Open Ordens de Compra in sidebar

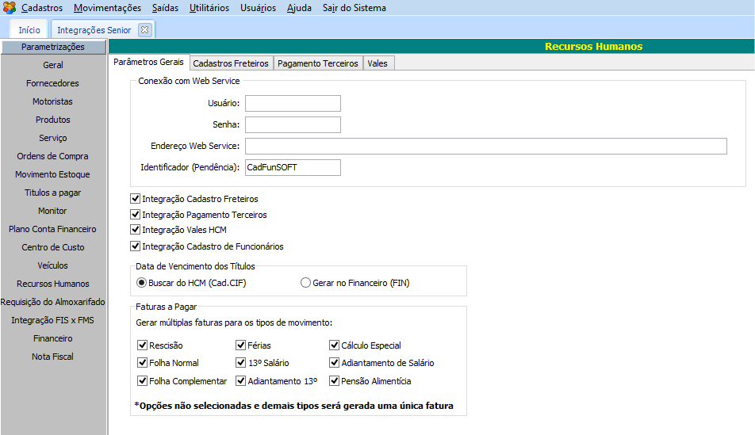coord(53,156)
